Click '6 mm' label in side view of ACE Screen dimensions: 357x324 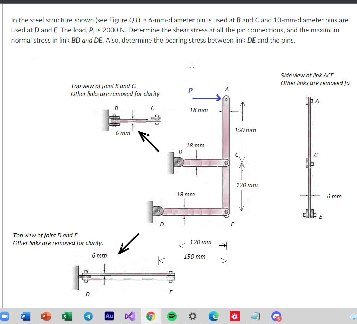pyautogui.click(x=334, y=196)
